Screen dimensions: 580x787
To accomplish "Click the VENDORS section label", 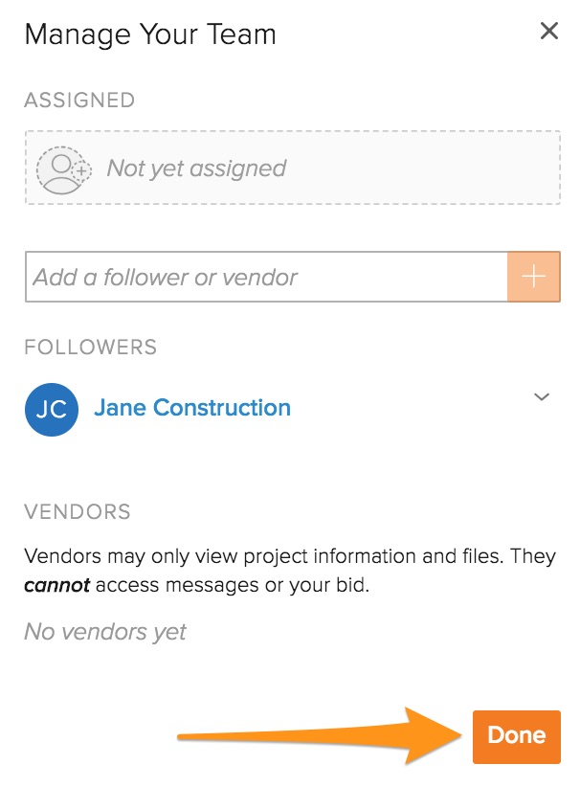I will point(78,511).
